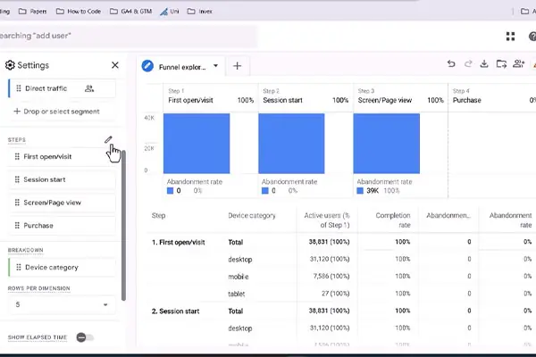Click the blue Step 3 abandonment legend swatch
This screenshot has height=357, width=536.
(x=360, y=191)
